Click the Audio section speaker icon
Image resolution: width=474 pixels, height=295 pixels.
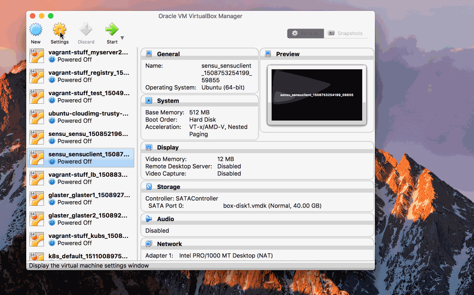149,219
